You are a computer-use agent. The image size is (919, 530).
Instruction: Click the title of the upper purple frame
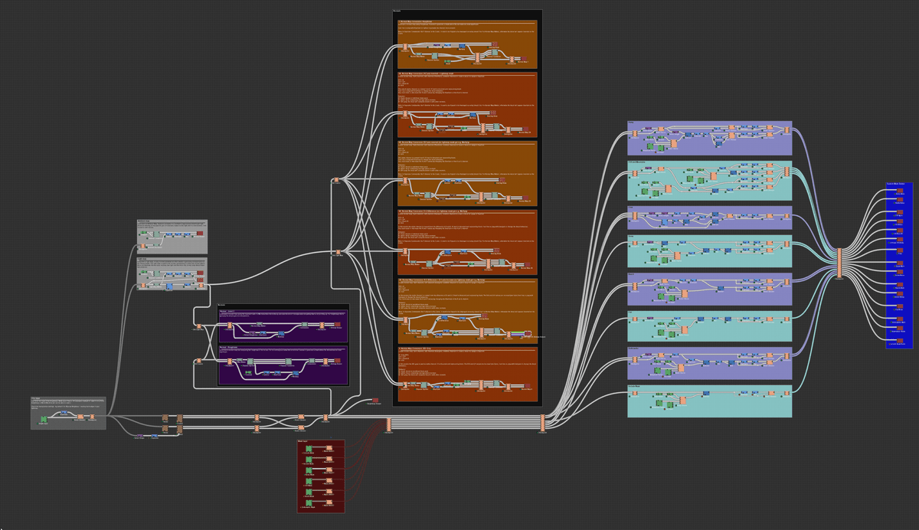click(x=227, y=311)
